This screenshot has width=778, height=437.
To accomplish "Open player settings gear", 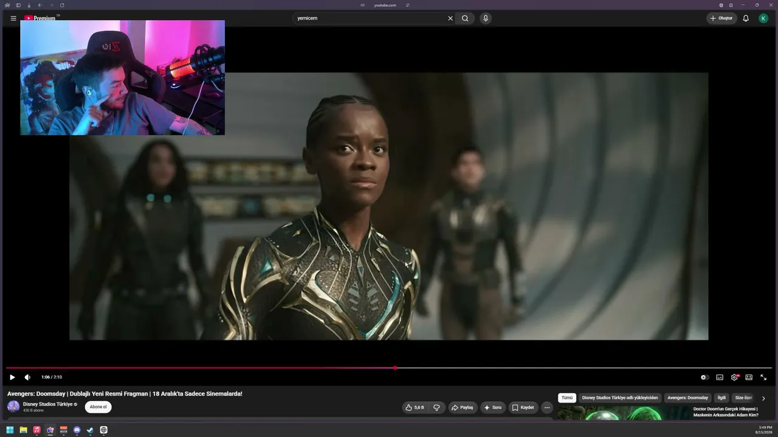I will (x=734, y=377).
